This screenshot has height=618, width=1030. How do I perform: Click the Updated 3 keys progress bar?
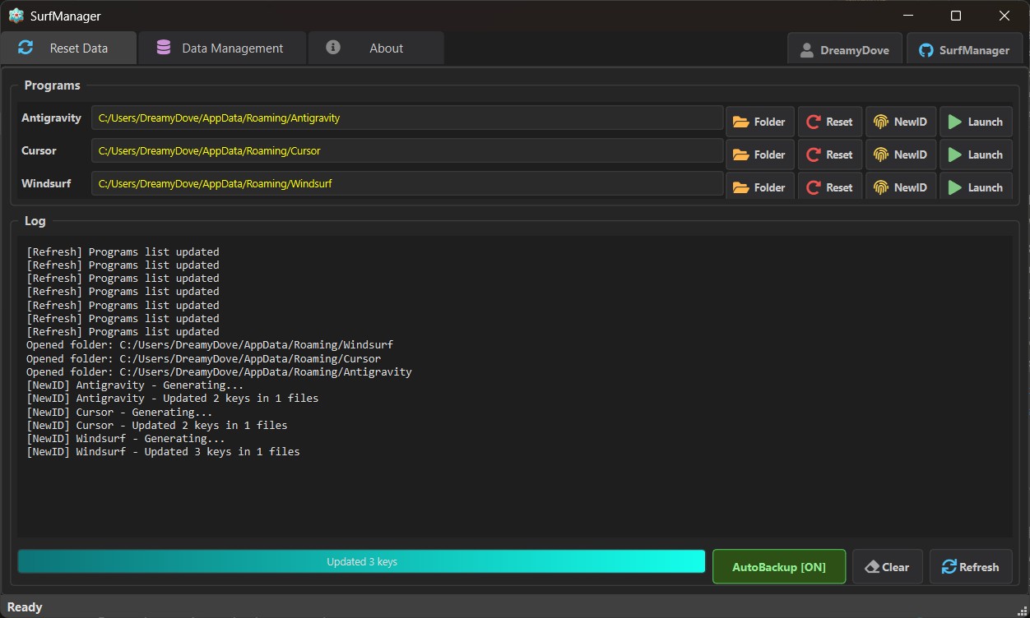pos(361,561)
